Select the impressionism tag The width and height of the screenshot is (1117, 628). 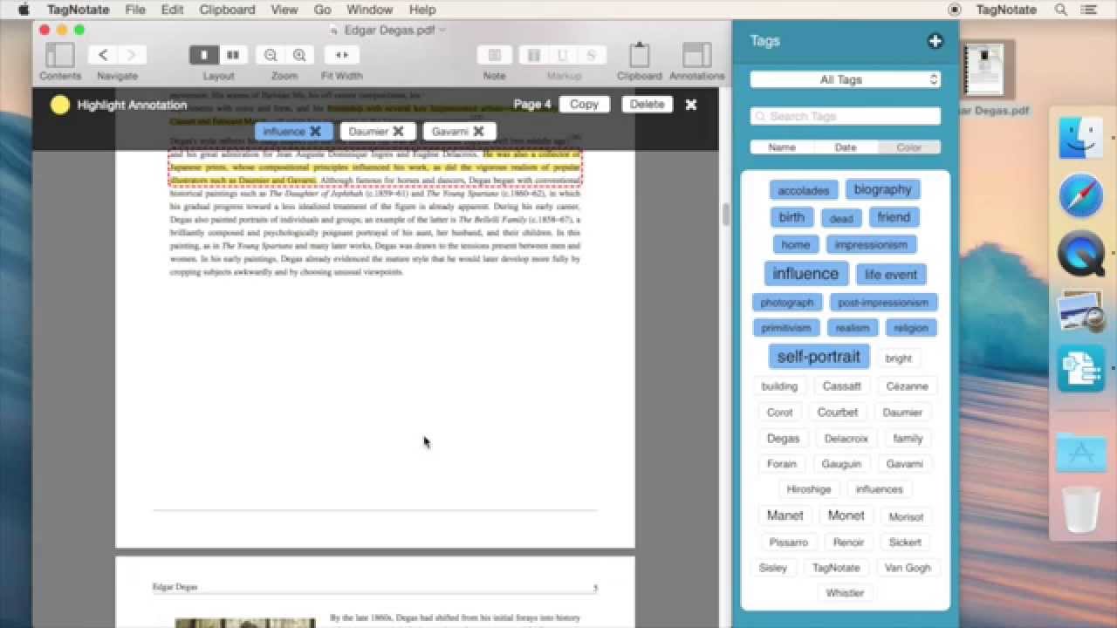871,245
